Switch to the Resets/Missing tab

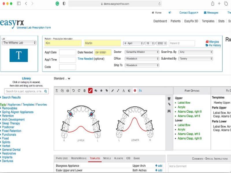(x=79, y=159)
